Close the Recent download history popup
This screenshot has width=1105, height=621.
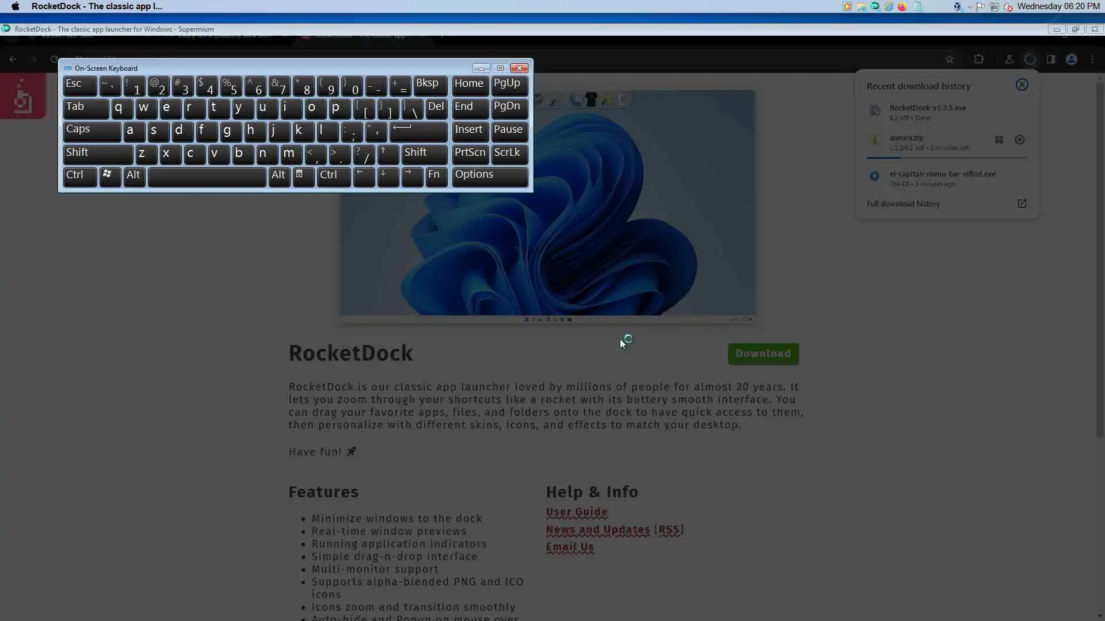[x=1022, y=85]
